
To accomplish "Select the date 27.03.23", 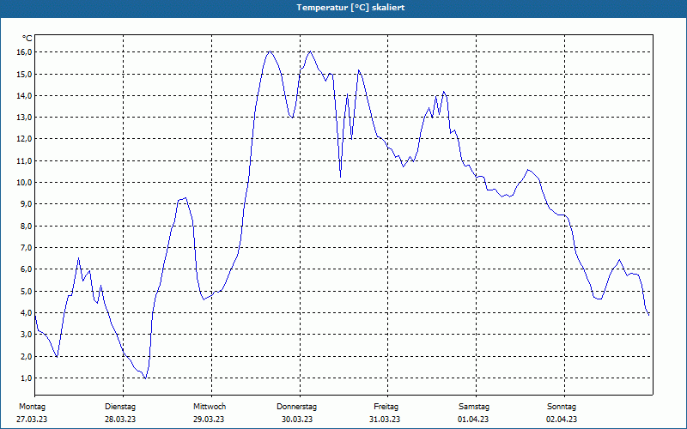I will click(x=32, y=420).
